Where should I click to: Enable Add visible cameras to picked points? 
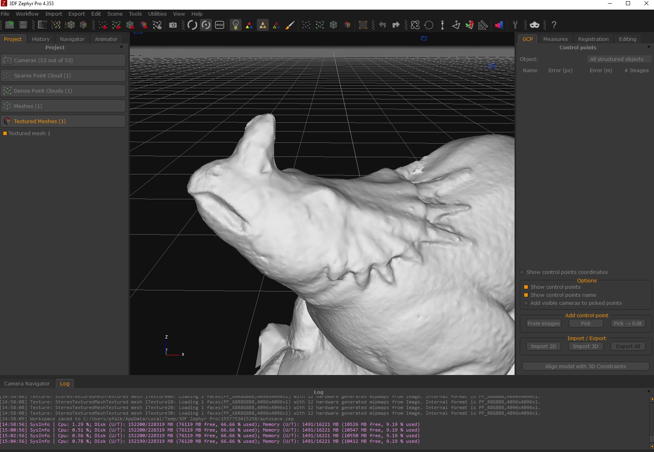click(526, 303)
